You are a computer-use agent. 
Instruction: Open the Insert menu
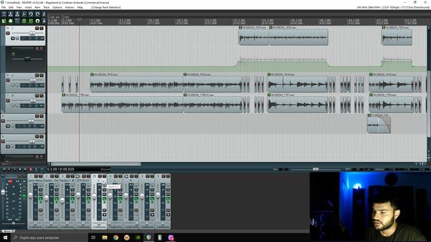28,7
